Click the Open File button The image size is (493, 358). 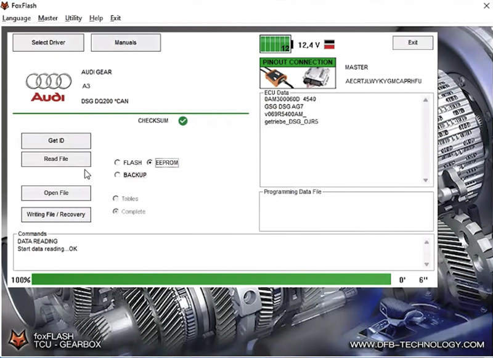click(56, 193)
